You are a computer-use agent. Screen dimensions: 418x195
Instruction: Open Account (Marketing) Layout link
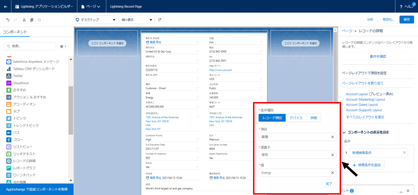(365, 100)
